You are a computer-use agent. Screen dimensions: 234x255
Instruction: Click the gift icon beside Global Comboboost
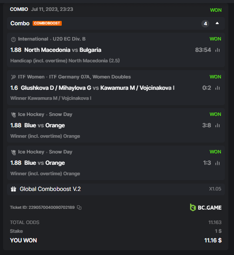pos(13,189)
